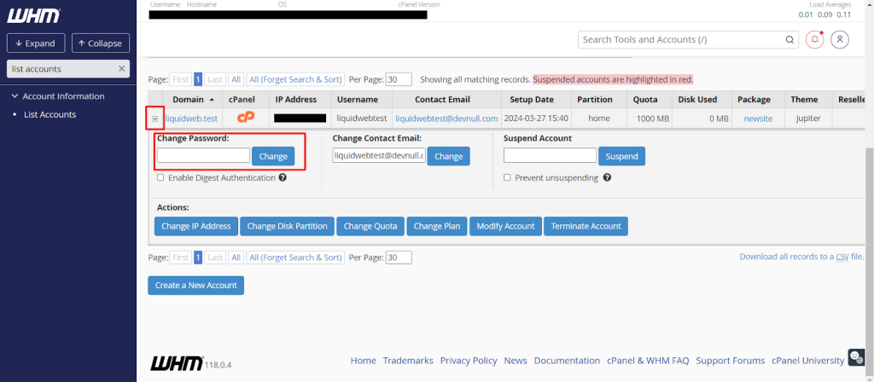Click Prevent unsuspending help question icon
The height and width of the screenshot is (382, 874).
pyautogui.click(x=607, y=177)
